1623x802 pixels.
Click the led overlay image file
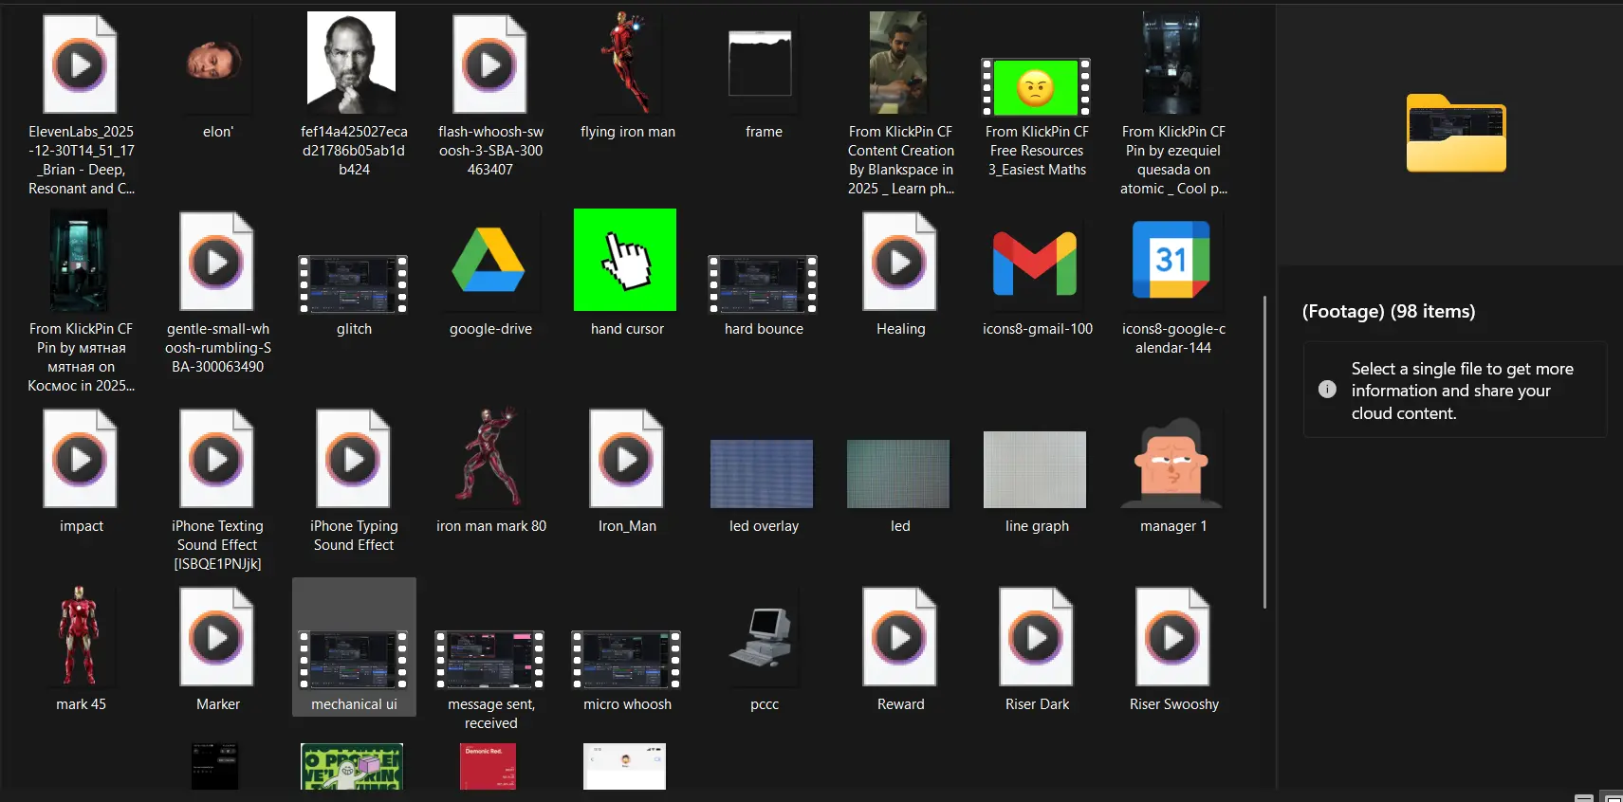coord(762,473)
